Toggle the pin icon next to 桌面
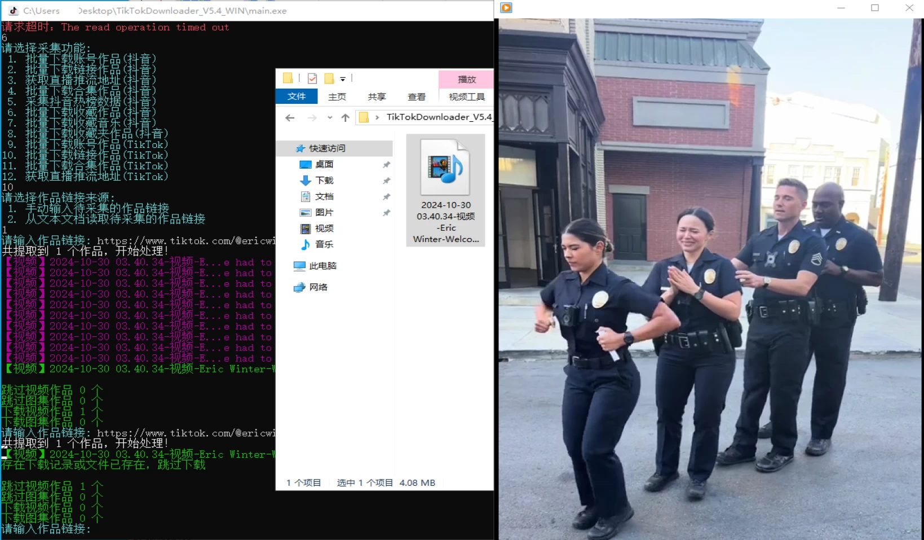Screen dimensions: 924x540 [x=386, y=165]
